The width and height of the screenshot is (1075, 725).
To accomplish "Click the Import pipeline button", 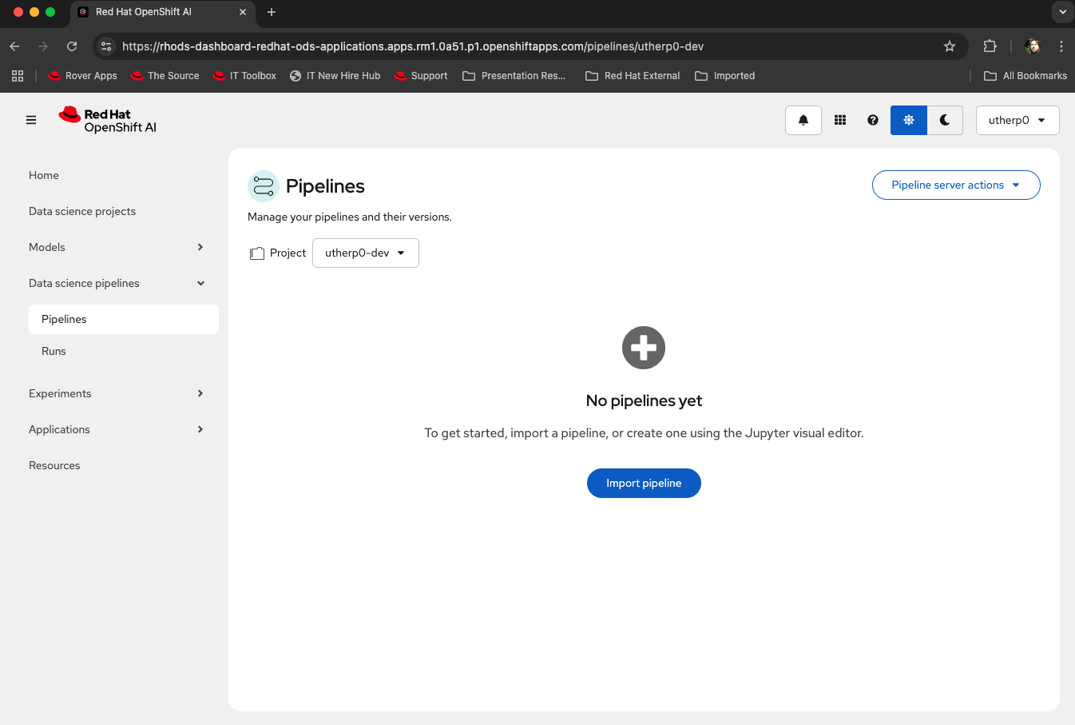I will coord(644,483).
